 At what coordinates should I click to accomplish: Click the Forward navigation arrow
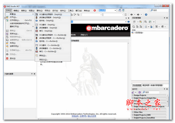[x=138, y=15]
